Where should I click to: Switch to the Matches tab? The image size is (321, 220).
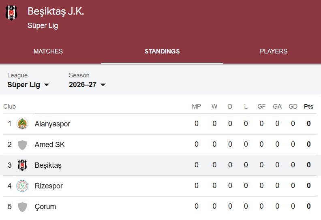point(48,51)
